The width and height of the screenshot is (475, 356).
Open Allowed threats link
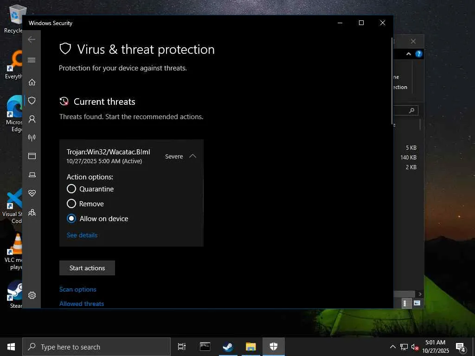(82, 304)
